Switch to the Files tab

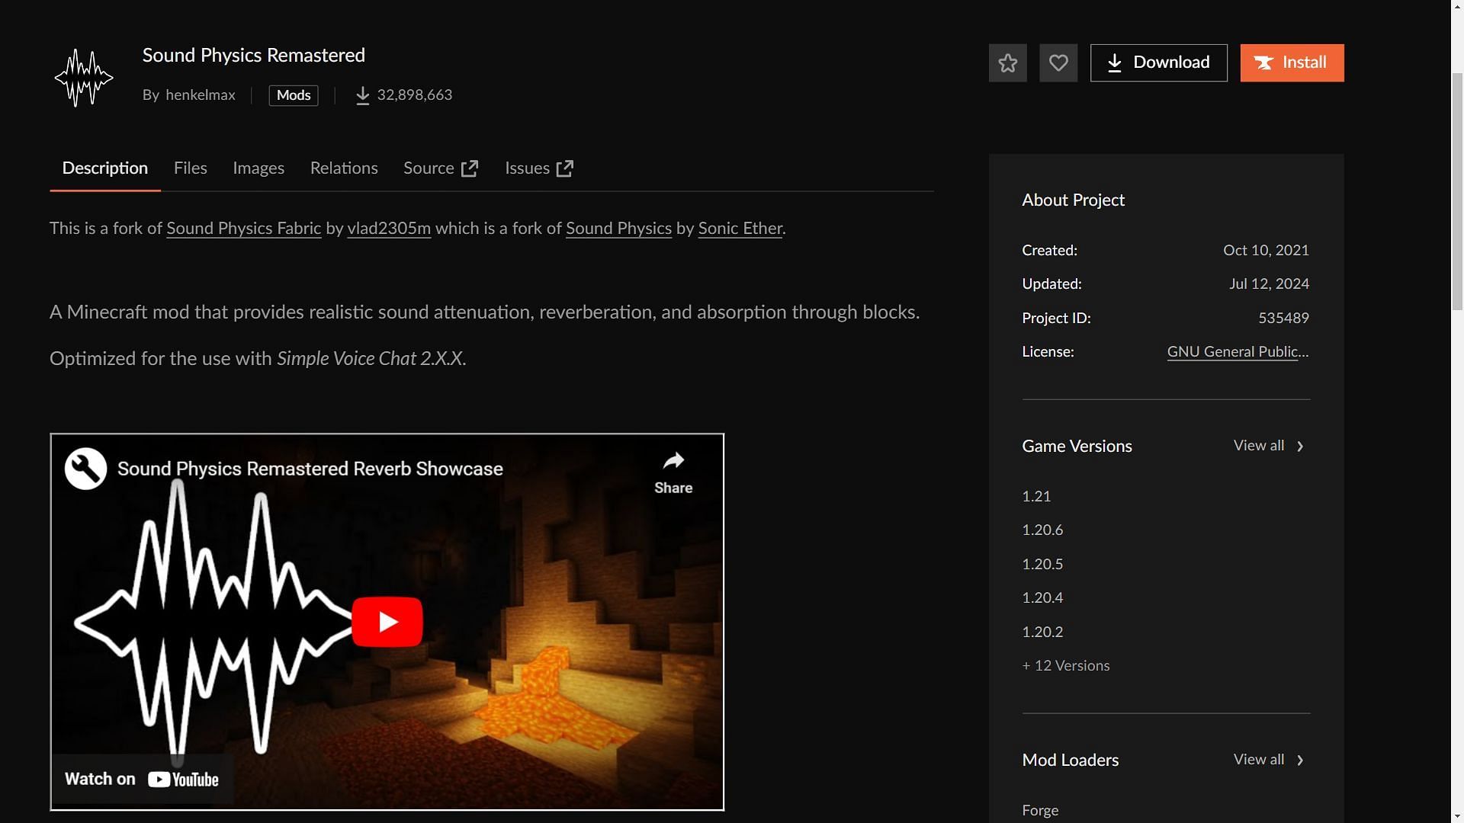pyautogui.click(x=190, y=167)
